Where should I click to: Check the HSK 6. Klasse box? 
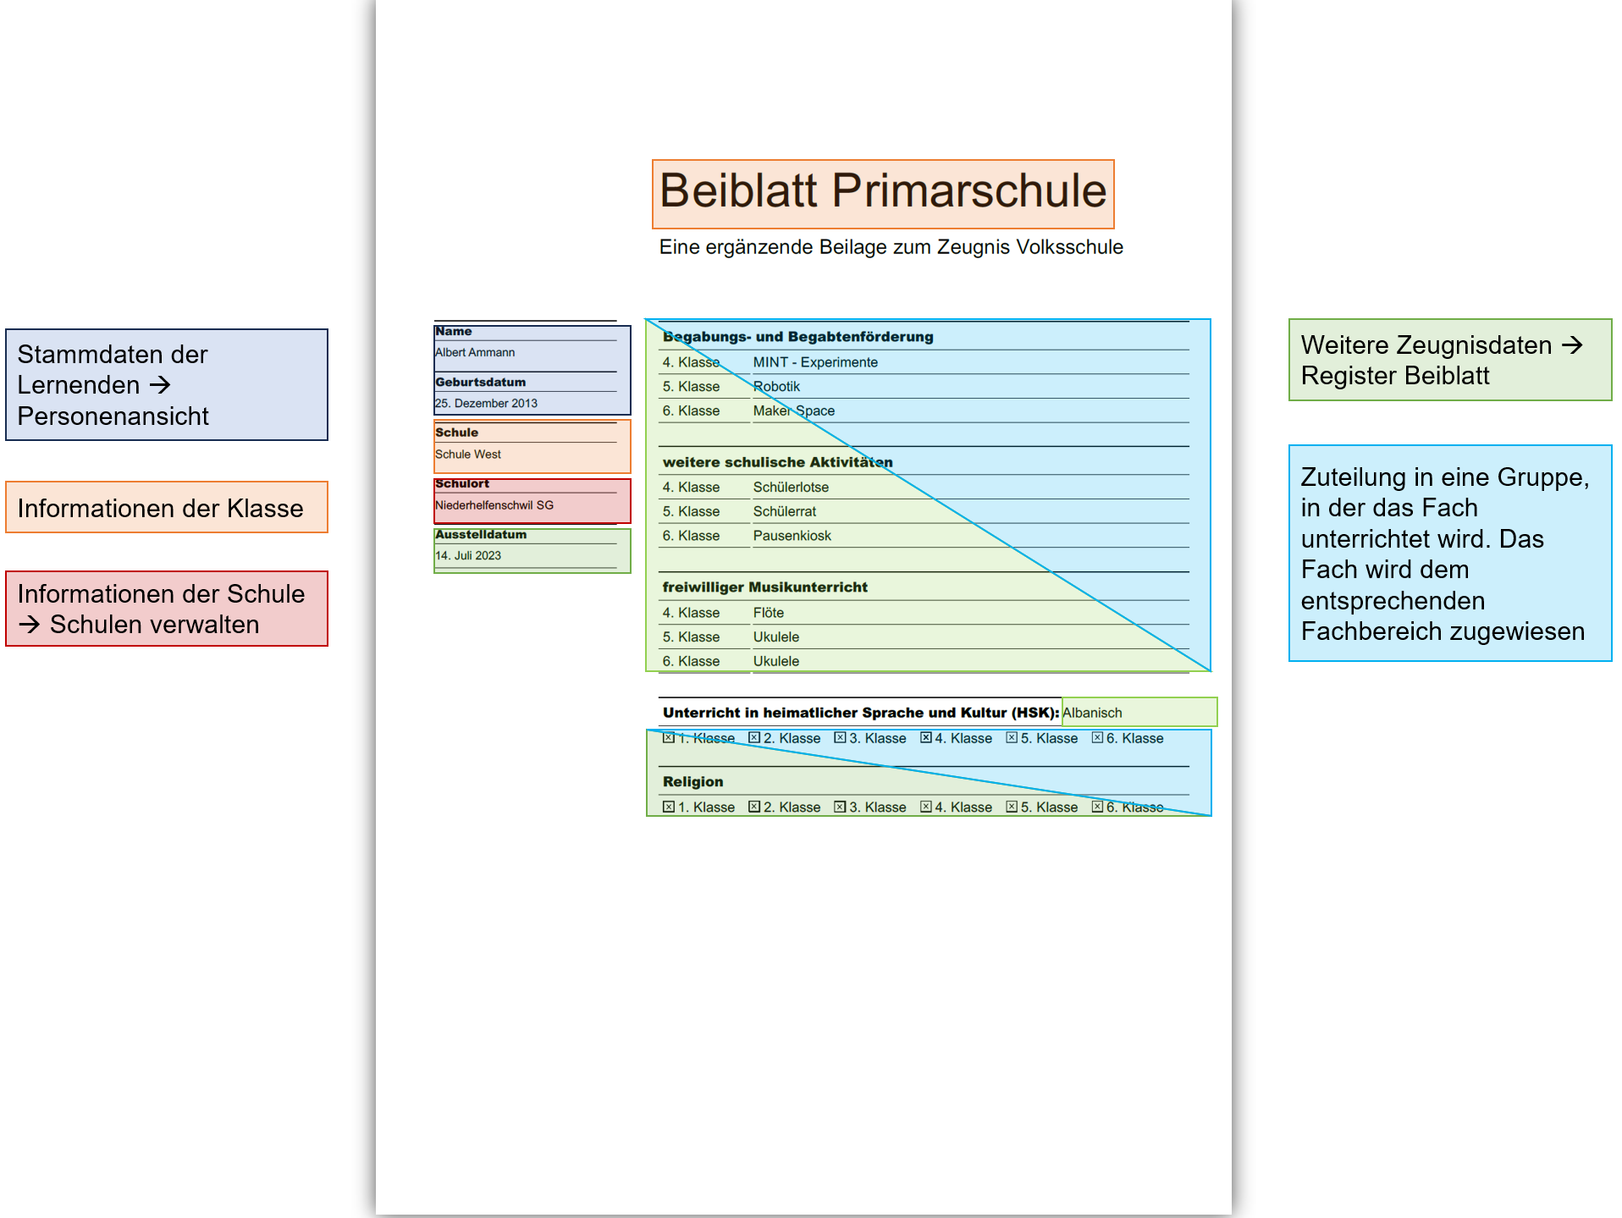1097,738
